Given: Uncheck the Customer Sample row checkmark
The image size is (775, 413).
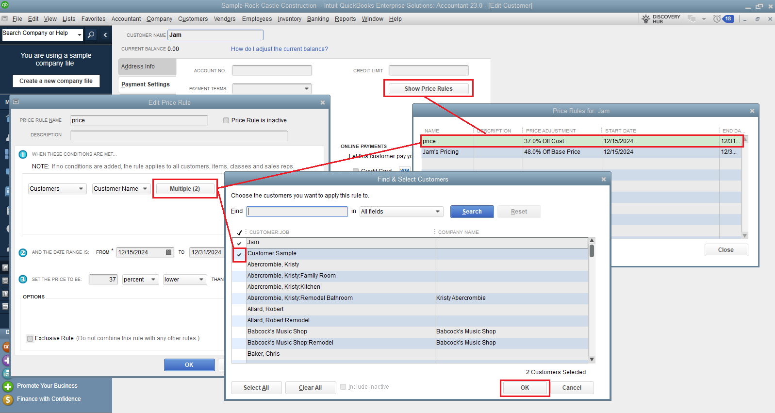Looking at the screenshot, I should point(239,254).
